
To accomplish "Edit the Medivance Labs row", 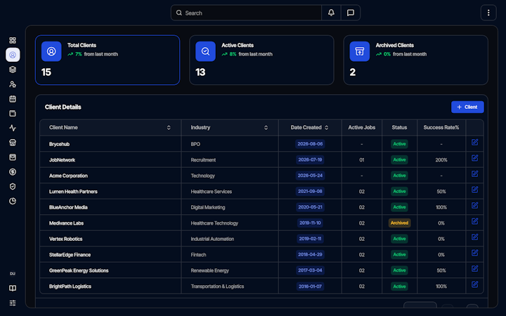I will tap(474, 221).
